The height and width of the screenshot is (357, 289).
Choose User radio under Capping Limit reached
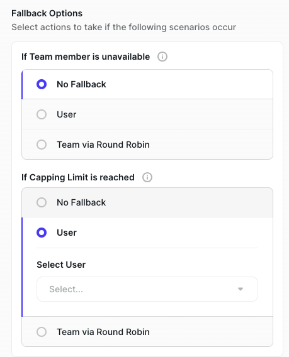click(x=42, y=233)
